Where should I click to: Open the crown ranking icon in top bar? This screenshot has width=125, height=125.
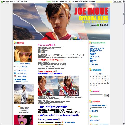pos(70,2)
